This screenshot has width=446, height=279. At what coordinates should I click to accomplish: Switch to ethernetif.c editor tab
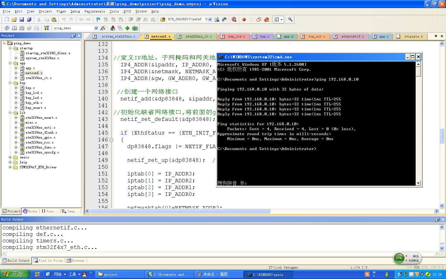tap(349, 37)
